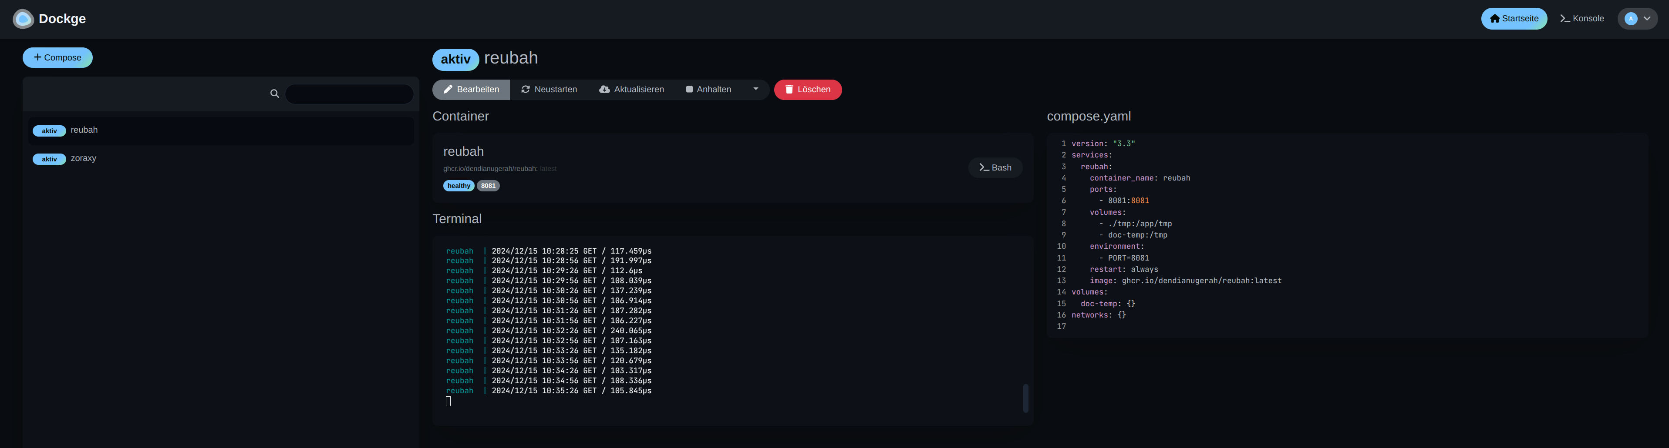The height and width of the screenshot is (448, 1669).
Task: Click the cloud download icon in Aktualisieren
Action: (604, 89)
